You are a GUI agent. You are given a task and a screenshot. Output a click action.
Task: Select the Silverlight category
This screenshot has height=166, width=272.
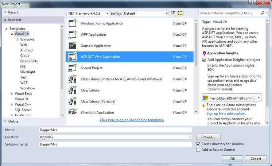tap(28, 72)
